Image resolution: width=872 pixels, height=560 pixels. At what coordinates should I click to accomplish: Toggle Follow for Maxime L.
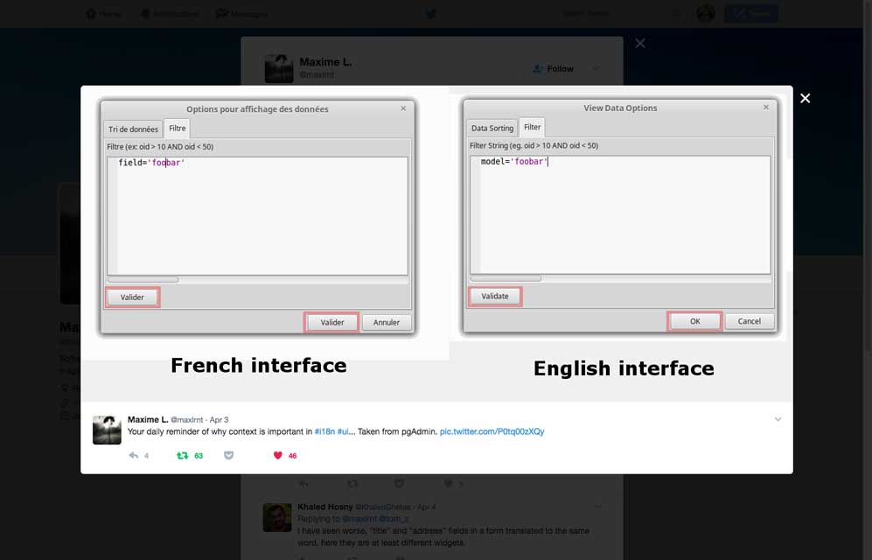pyautogui.click(x=554, y=68)
